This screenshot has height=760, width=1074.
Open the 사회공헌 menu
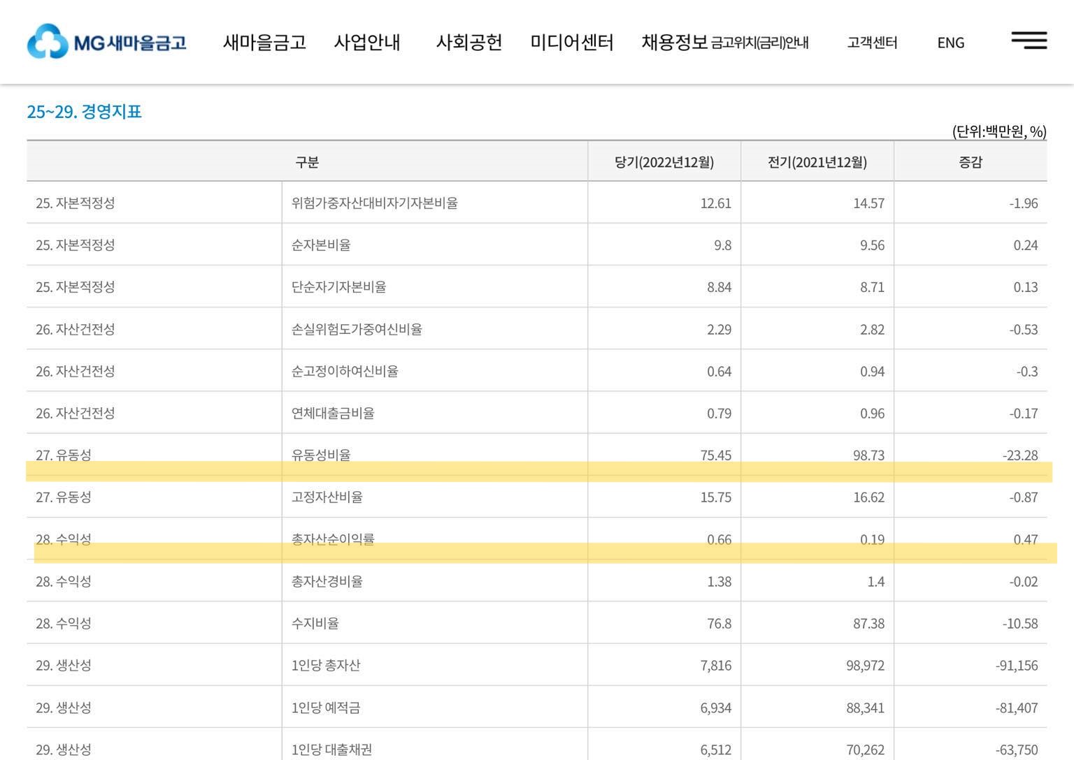pos(469,43)
